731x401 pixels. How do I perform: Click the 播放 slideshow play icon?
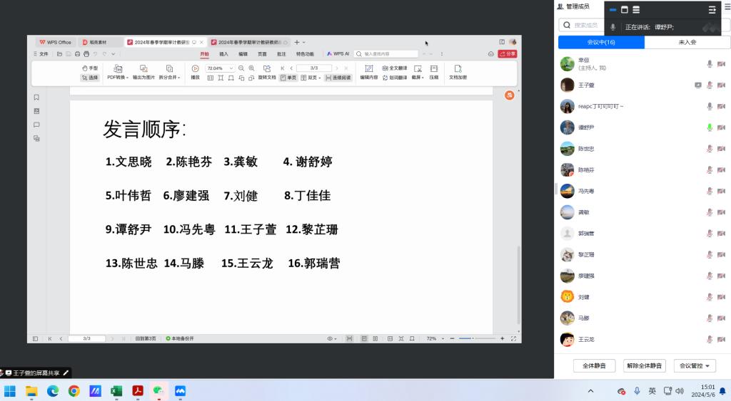195,68
